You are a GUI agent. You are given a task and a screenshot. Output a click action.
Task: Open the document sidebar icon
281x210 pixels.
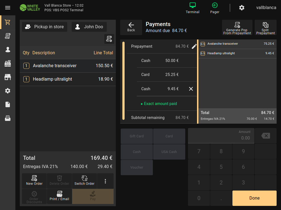pyautogui.click(x=7, y=104)
